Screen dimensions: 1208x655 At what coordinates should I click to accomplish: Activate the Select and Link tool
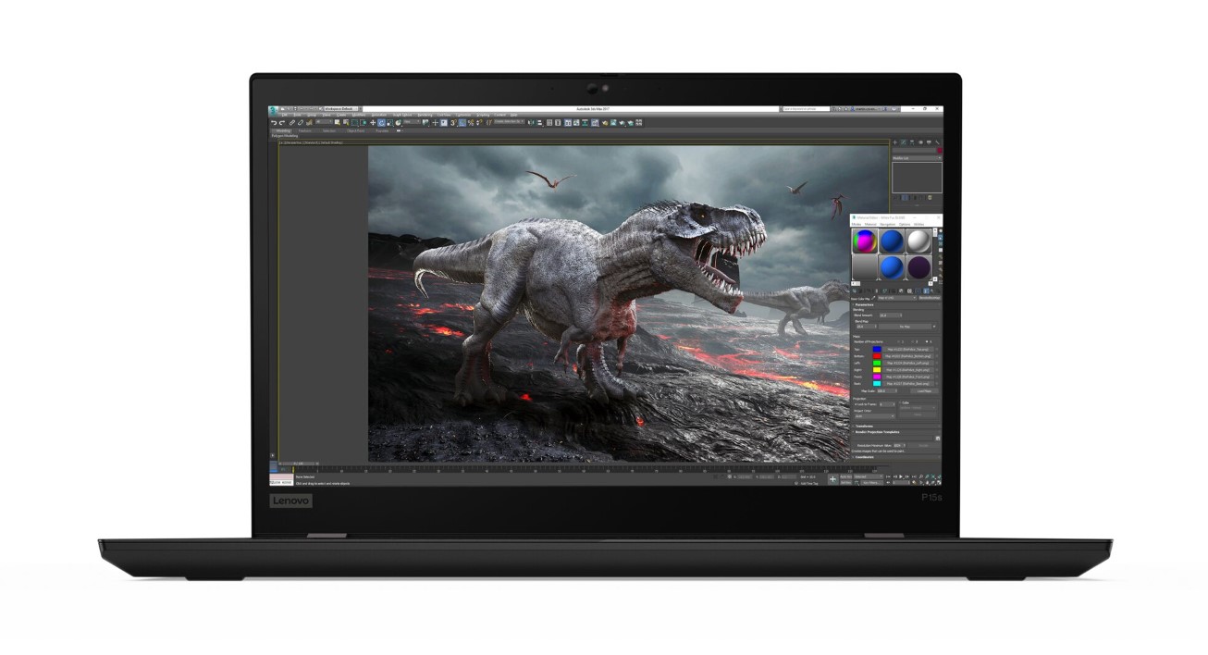point(292,122)
